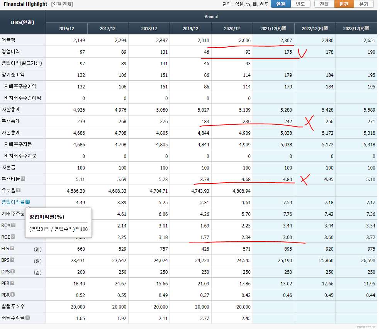
Task: Click the IFRS(연결) header cell
Action: click(x=23, y=22)
